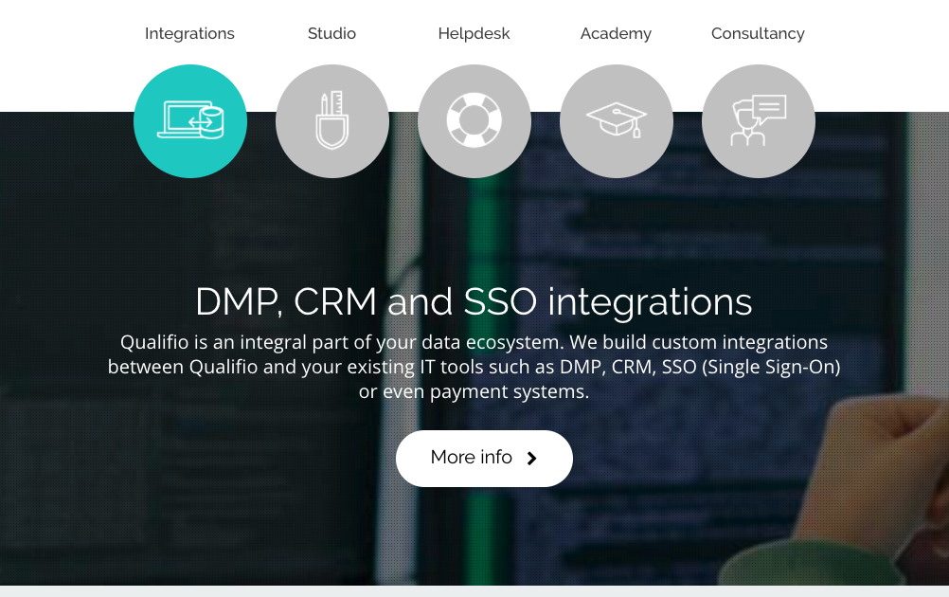Open the Studio tab label
The width and height of the screenshot is (949, 597).
[331, 33]
